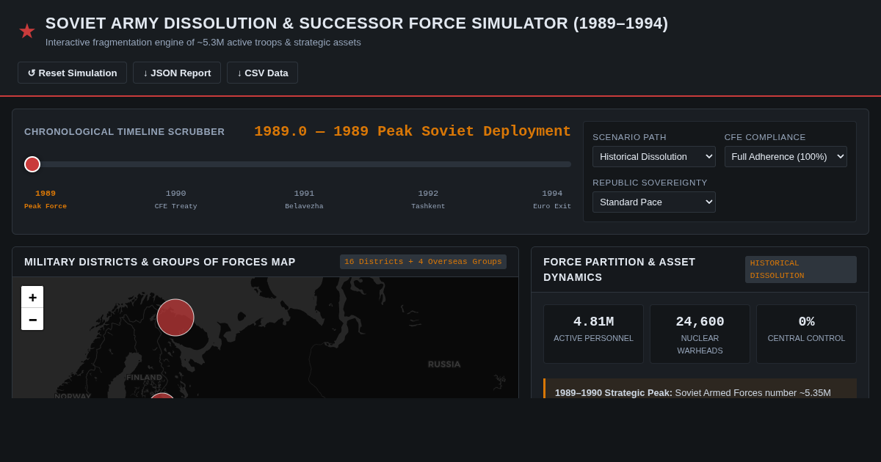Click the subtitle about ~5.3M active troops

pyautogui.click(x=203, y=43)
